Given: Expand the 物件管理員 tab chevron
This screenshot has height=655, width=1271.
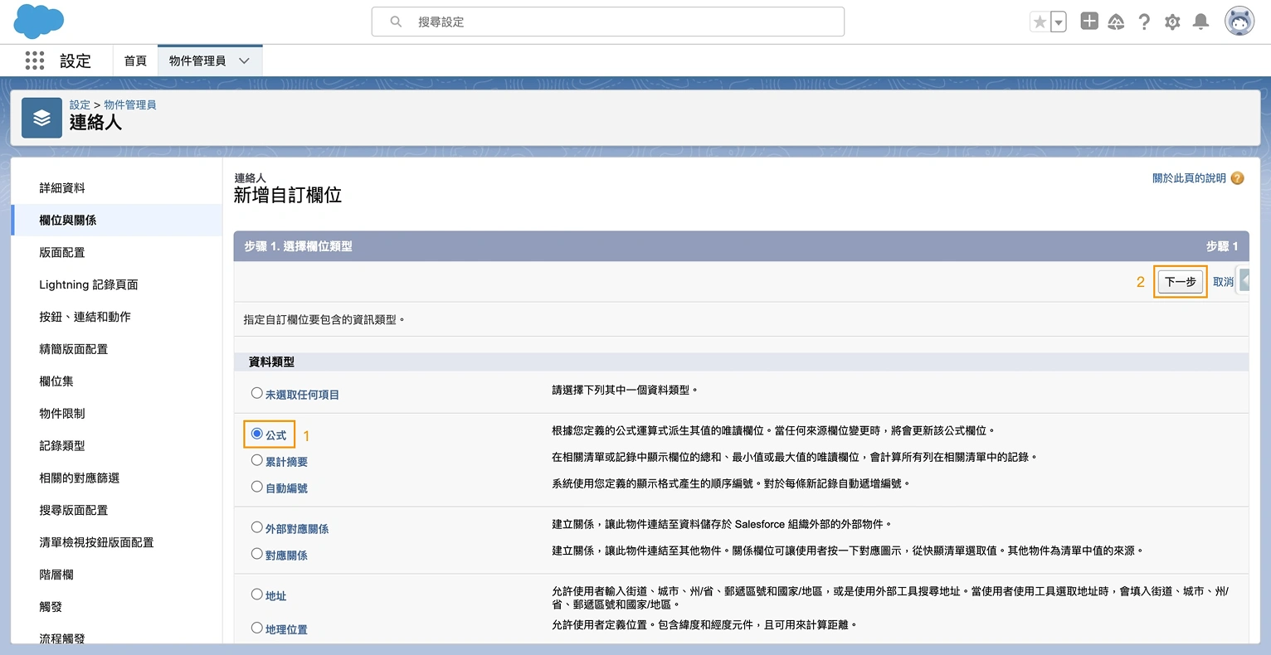Looking at the screenshot, I should (x=244, y=60).
